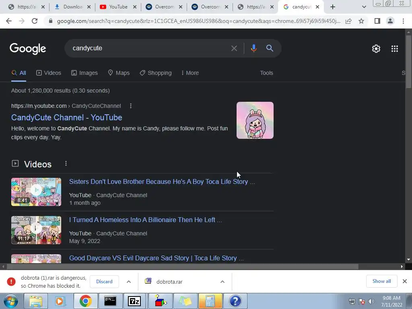
Task: Open the tab search dropdown
Action: click(x=364, y=7)
